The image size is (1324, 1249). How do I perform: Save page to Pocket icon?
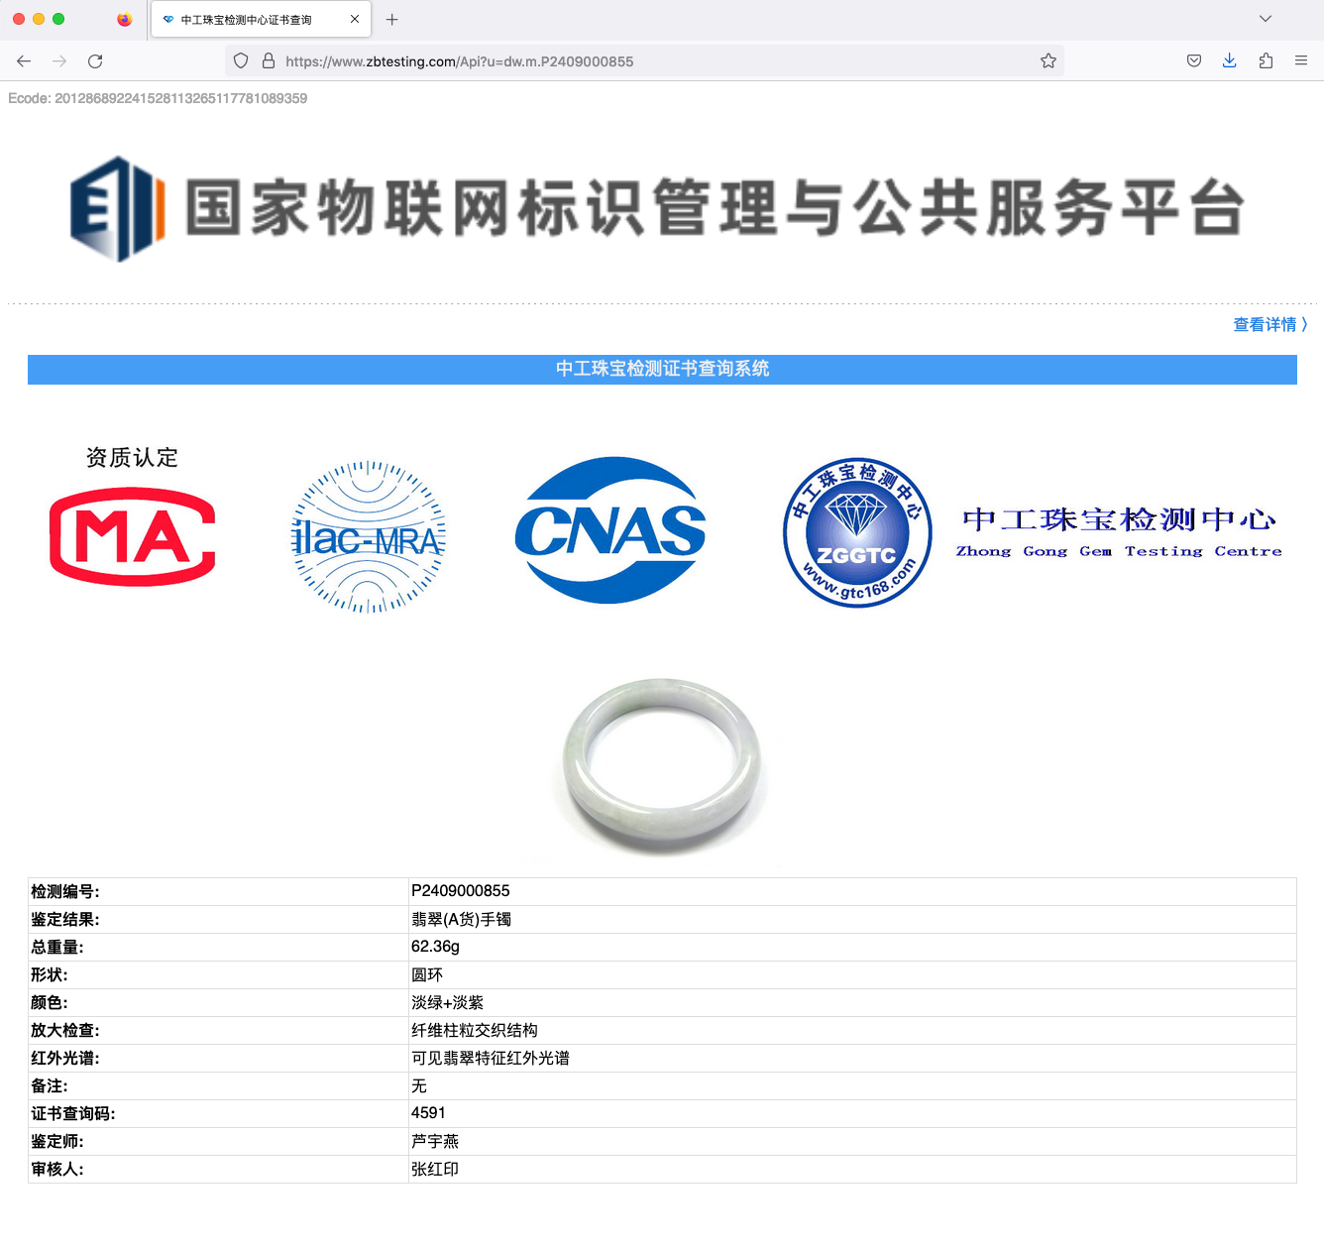coord(1194,61)
